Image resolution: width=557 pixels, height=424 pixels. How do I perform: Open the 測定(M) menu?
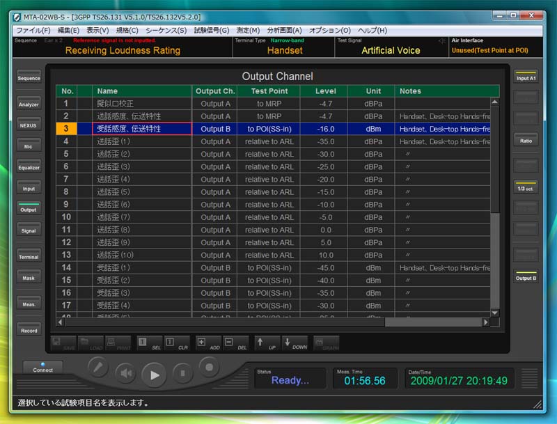pyautogui.click(x=248, y=31)
